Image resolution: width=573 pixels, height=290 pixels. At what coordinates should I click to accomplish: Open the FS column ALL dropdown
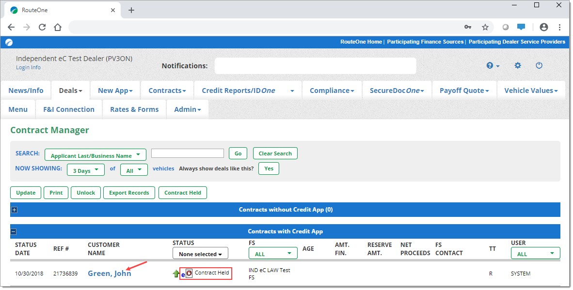273,253
